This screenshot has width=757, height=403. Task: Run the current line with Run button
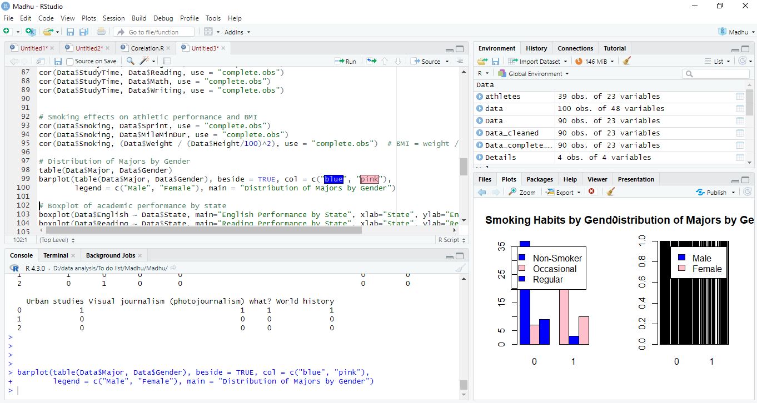(345, 61)
